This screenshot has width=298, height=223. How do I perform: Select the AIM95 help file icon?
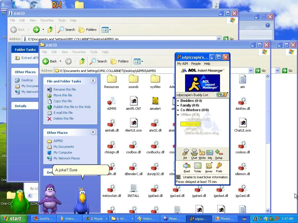(111, 104)
